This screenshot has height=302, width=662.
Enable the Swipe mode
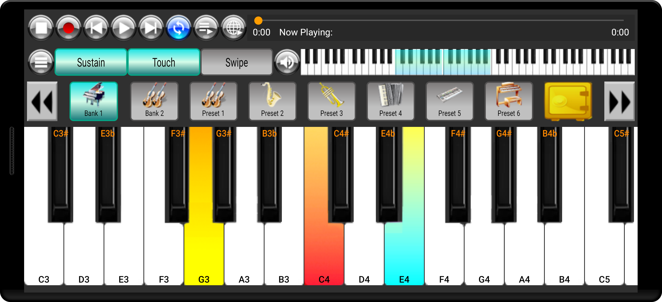pos(237,62)
